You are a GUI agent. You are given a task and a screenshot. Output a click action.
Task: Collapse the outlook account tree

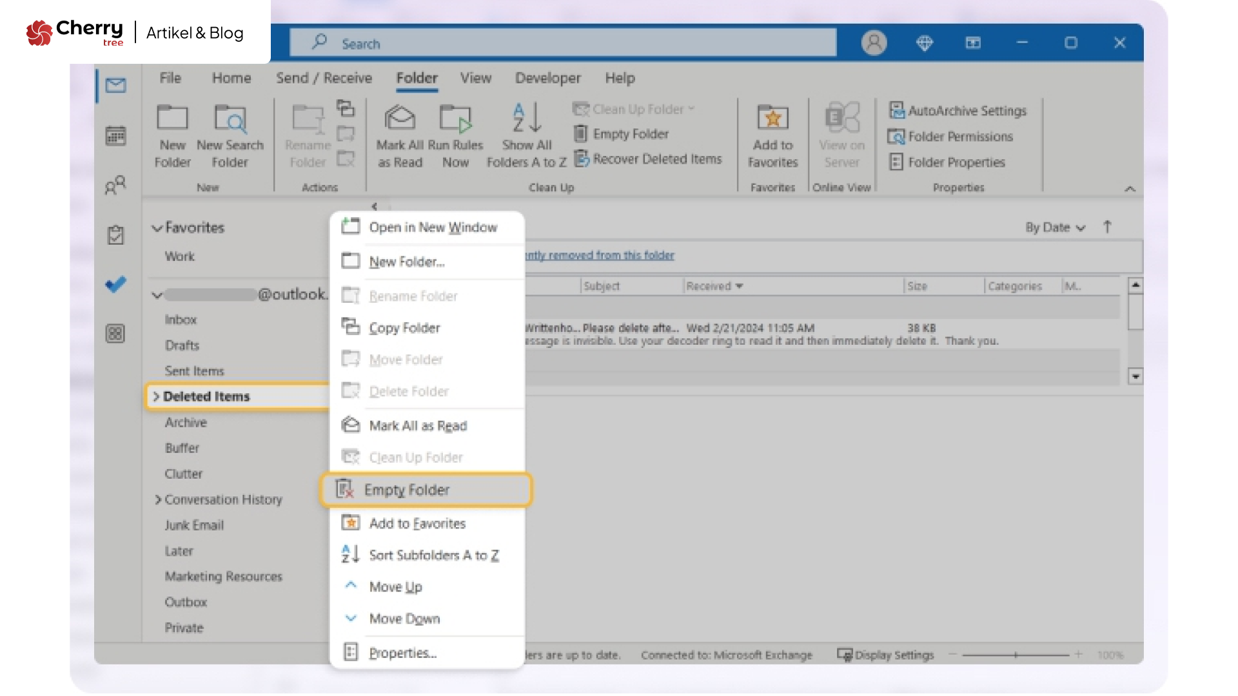click(x=157, y=295)
